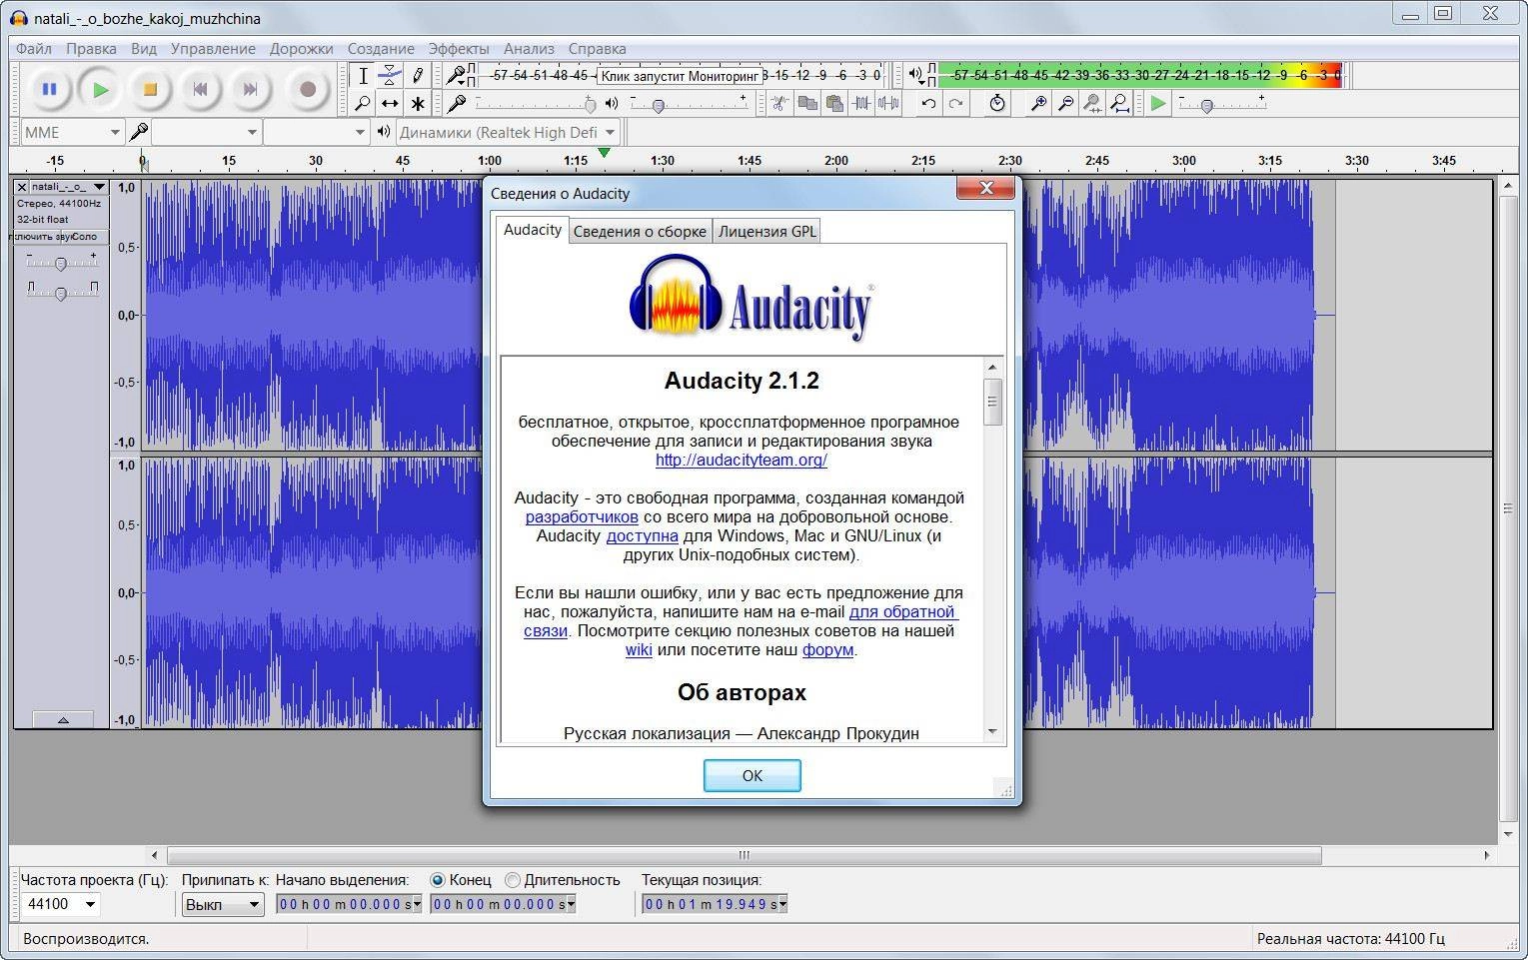This screenshot has width=1528, height=960.
Task: Open the Прилипать к Выкл dropdown
Action: 222,904
